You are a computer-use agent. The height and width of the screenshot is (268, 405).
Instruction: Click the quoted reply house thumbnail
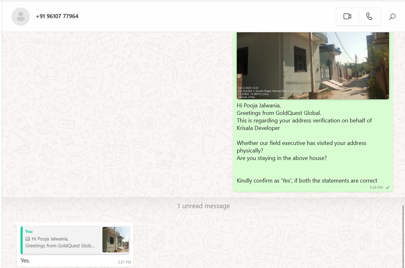coord(116,240)
